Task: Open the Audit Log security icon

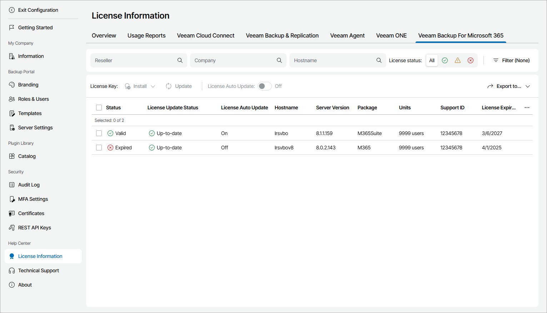Action: [x=12, y=185]
